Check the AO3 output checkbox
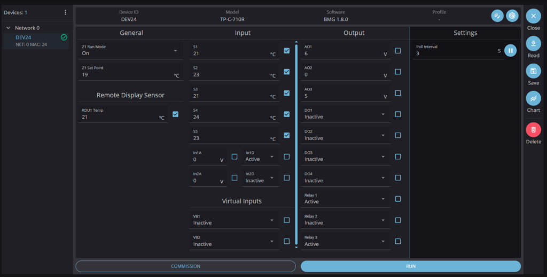 (x=397, y=93)
